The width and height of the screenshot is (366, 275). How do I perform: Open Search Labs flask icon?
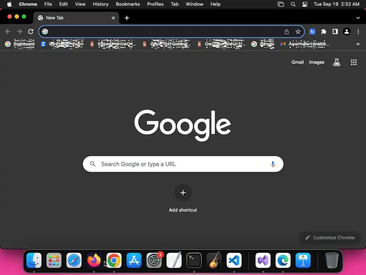coord(337,62)
